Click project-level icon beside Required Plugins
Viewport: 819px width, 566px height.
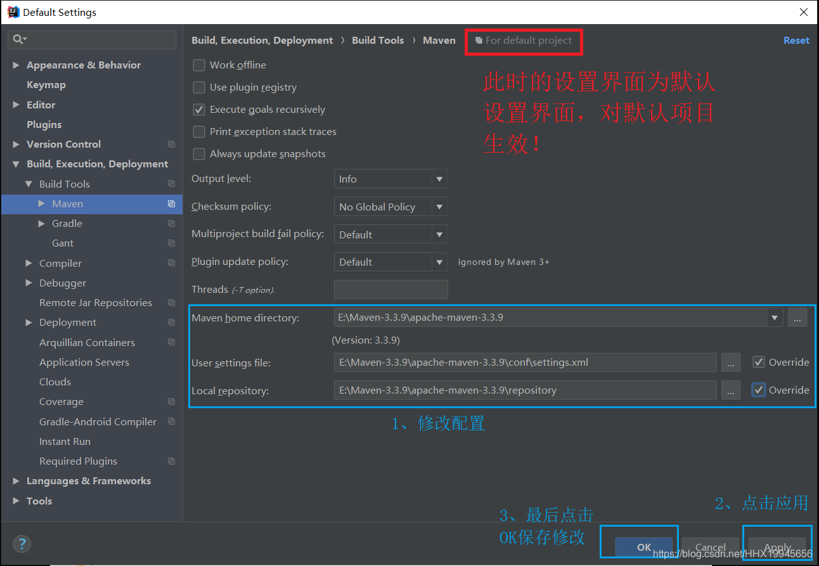(171, 461)
